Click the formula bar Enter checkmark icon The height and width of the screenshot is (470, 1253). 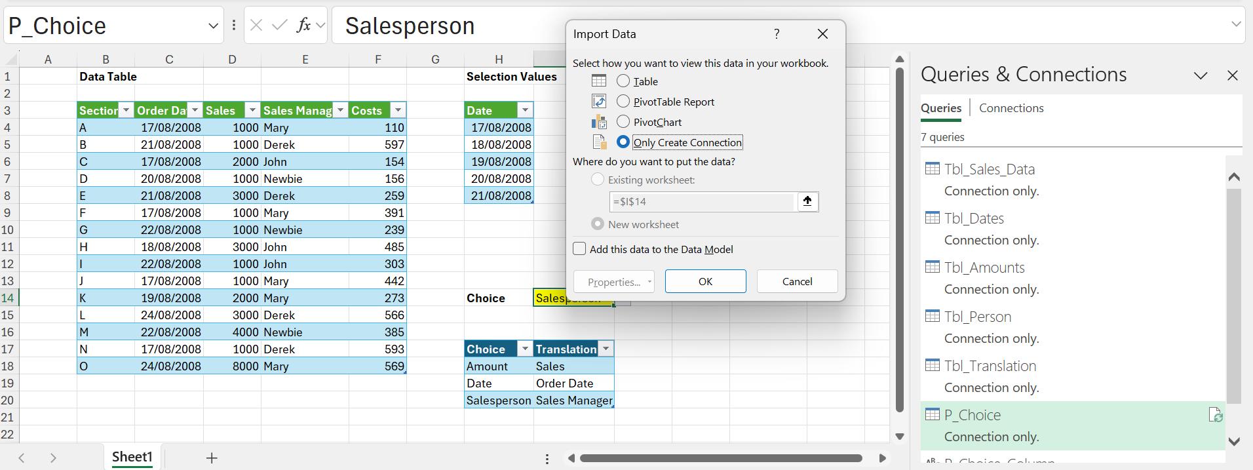click(280, 26)
